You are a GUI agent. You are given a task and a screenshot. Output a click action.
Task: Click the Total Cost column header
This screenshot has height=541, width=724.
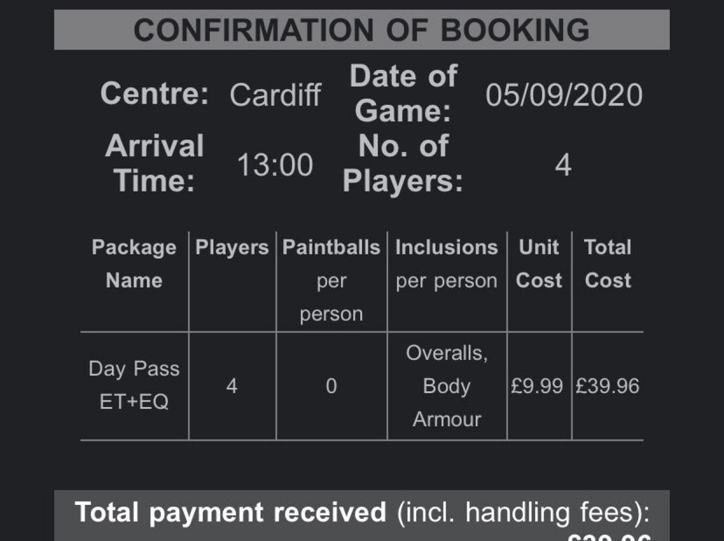point(607,264)
